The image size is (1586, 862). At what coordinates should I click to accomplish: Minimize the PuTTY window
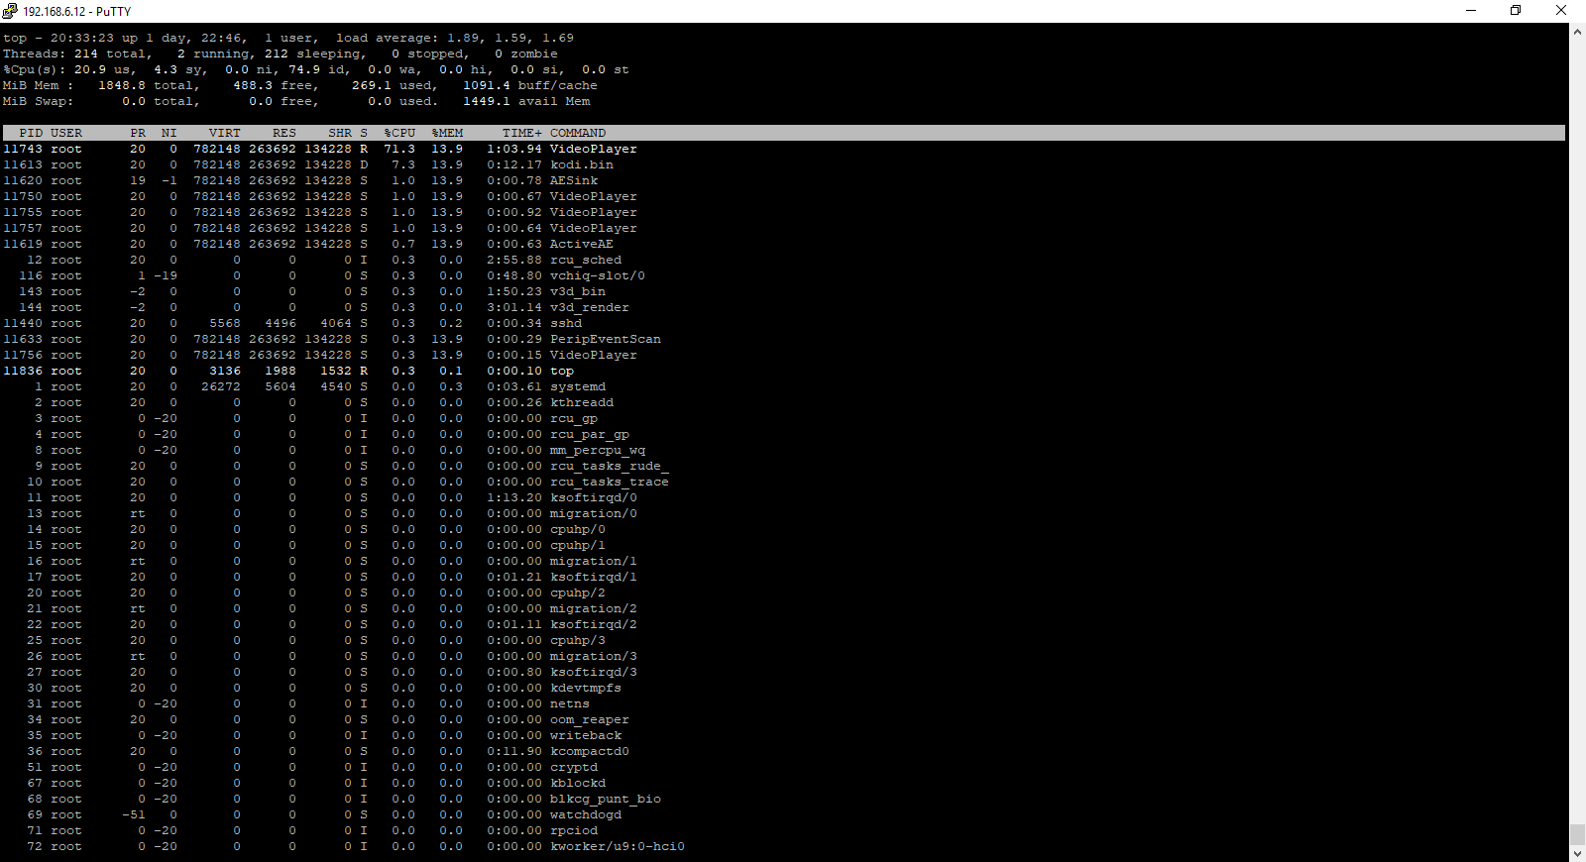click(1471, 11)
